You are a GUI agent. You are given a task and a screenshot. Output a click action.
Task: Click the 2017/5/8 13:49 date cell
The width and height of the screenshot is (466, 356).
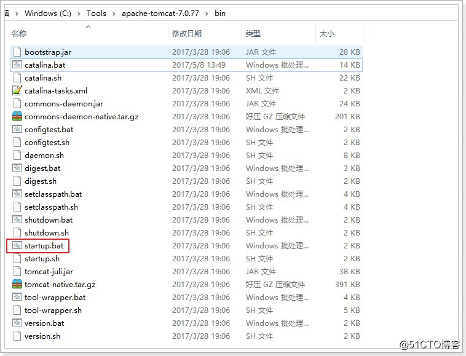[199, 65]
